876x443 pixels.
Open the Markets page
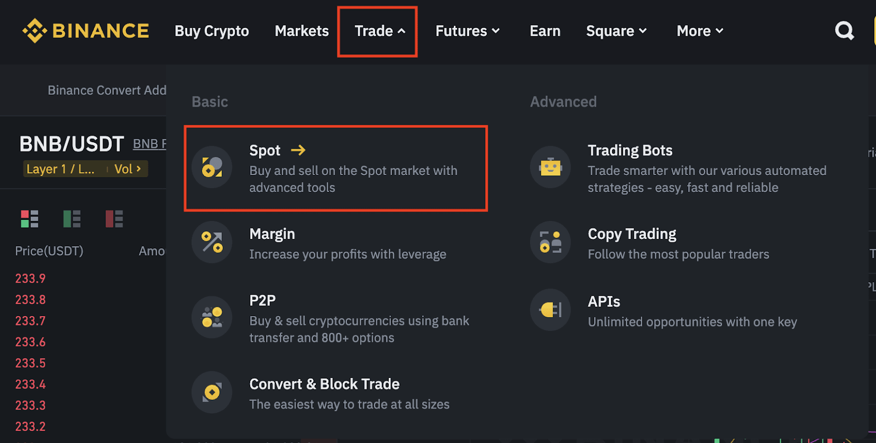pos(302,31)
